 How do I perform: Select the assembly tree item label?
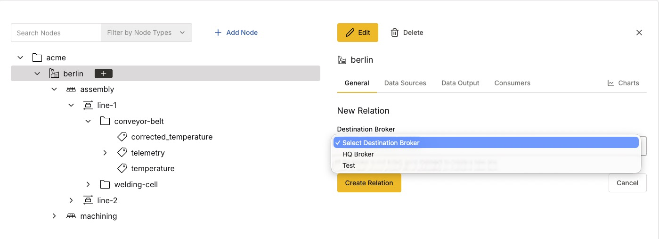coord(98,89)
